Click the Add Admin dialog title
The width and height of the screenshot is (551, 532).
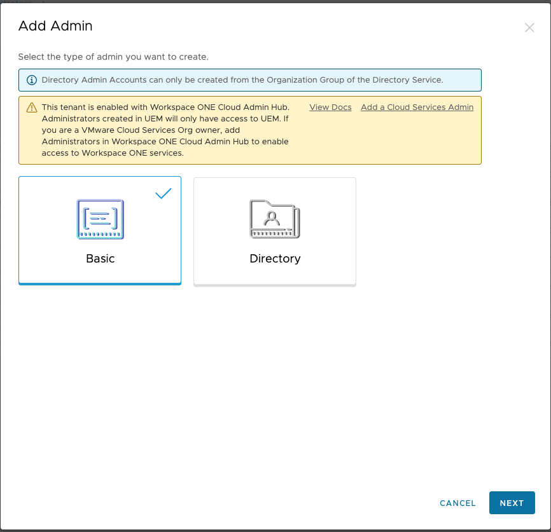55,26
